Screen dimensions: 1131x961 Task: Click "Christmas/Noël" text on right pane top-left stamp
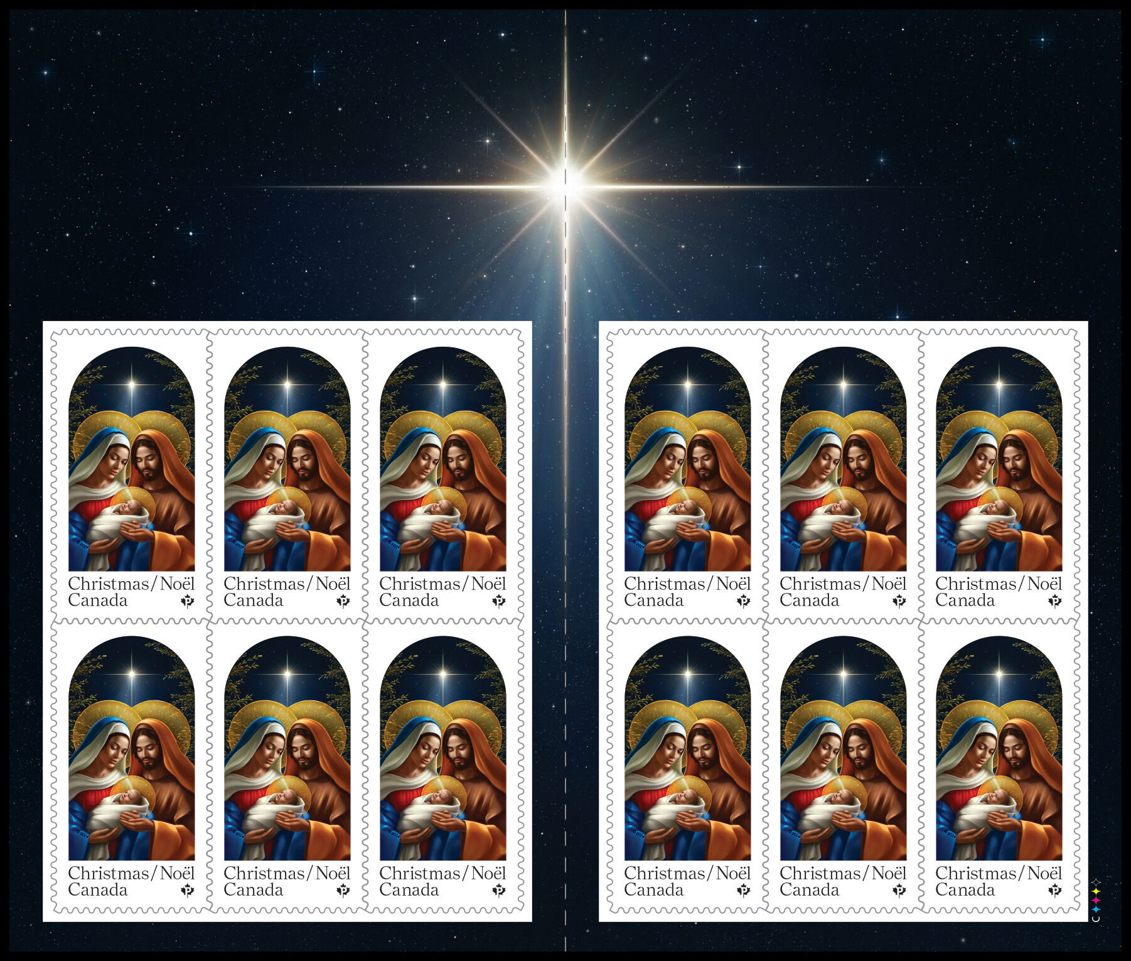pos(687,584)
